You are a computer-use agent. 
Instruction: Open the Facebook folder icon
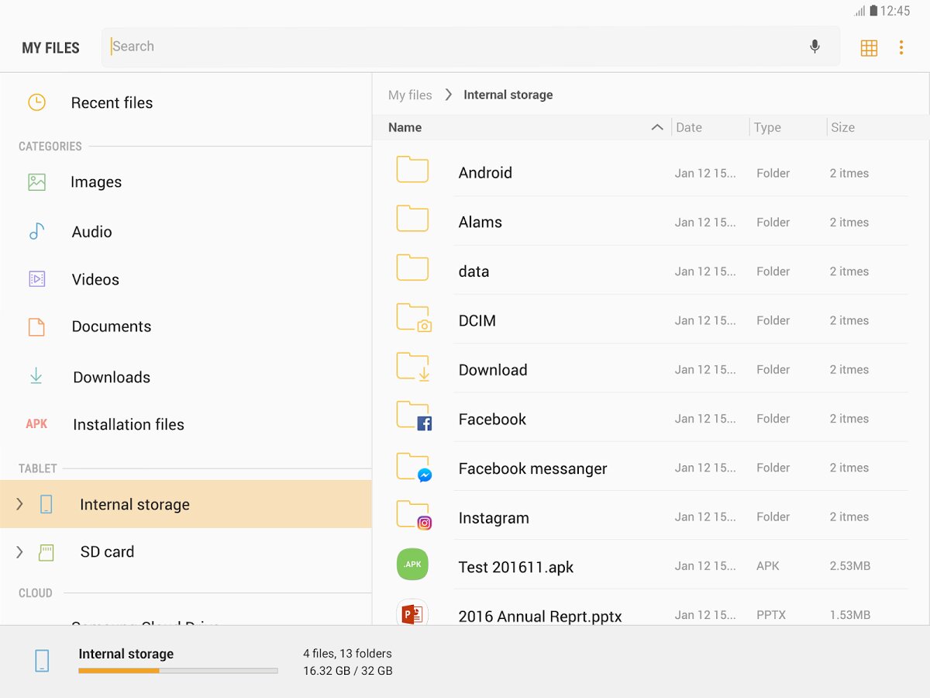pyautogui.click(x=413, y=416)
